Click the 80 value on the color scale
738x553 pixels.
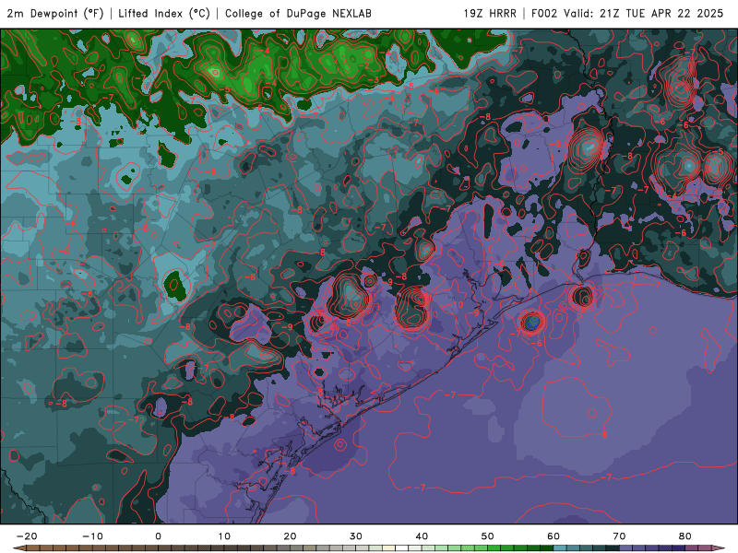click(x=685, y=536)
